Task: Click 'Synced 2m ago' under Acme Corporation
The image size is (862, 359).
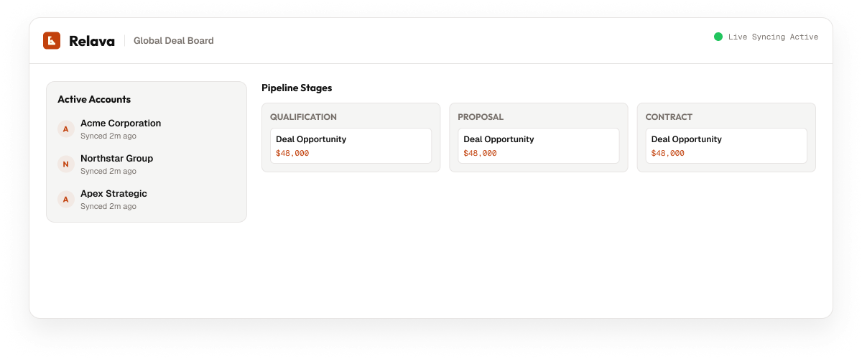Action: pos(108,136)
